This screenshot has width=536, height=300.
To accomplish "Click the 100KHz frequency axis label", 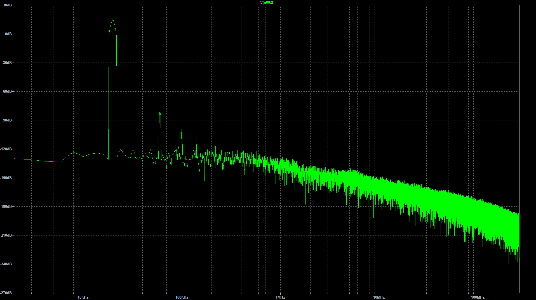I will click(182, 297).
